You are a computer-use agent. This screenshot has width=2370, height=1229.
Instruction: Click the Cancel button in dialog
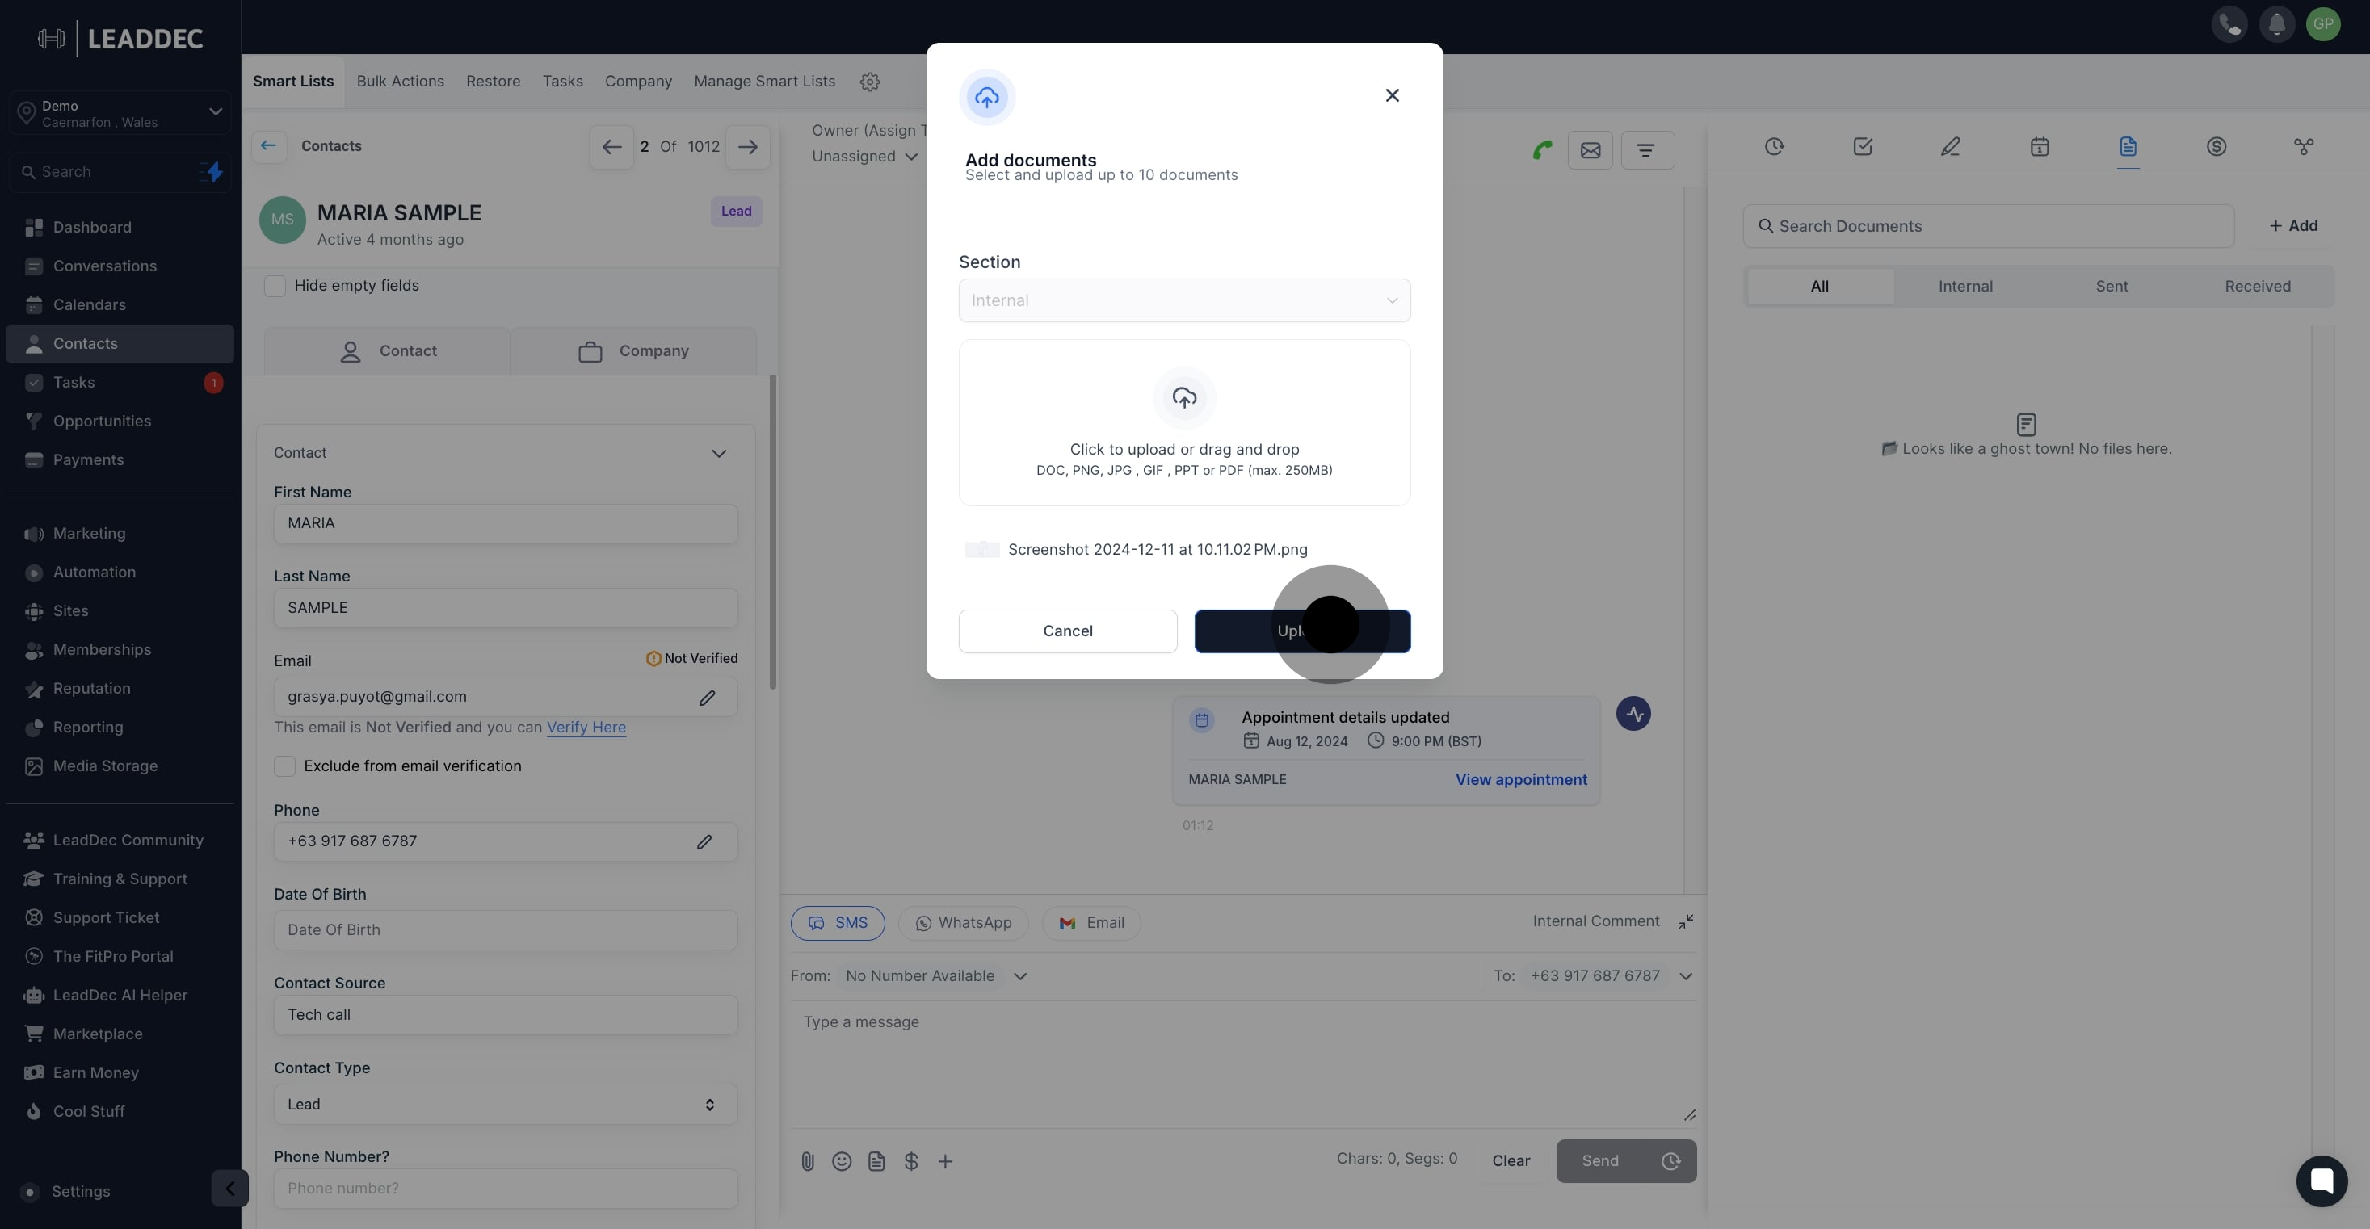1067,631
